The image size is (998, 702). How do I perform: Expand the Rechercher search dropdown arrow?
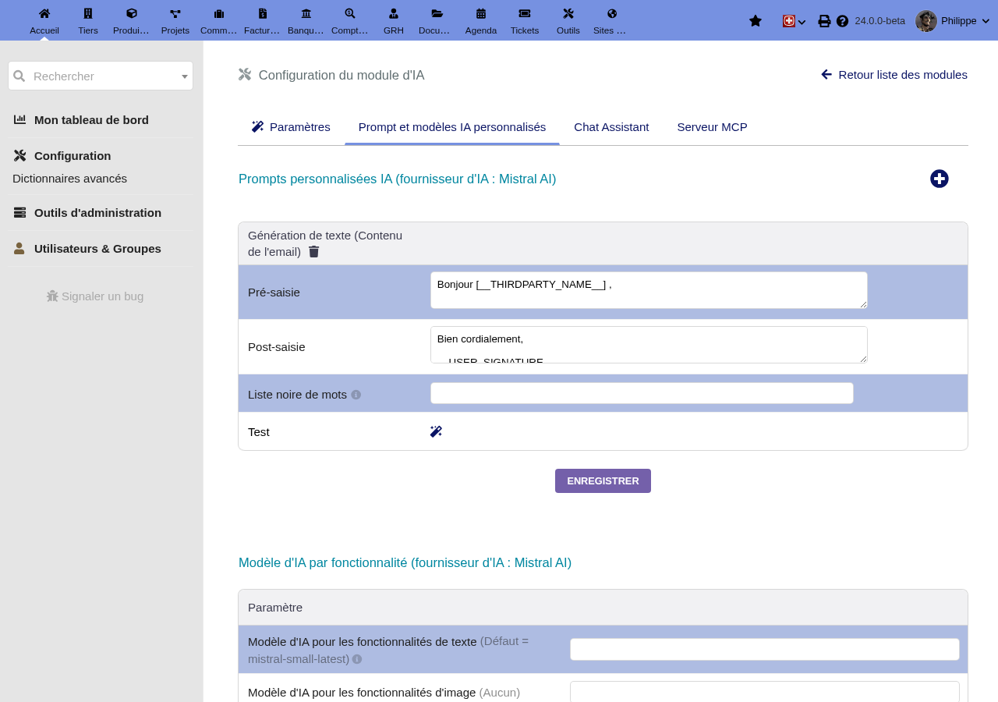(185, 76)
